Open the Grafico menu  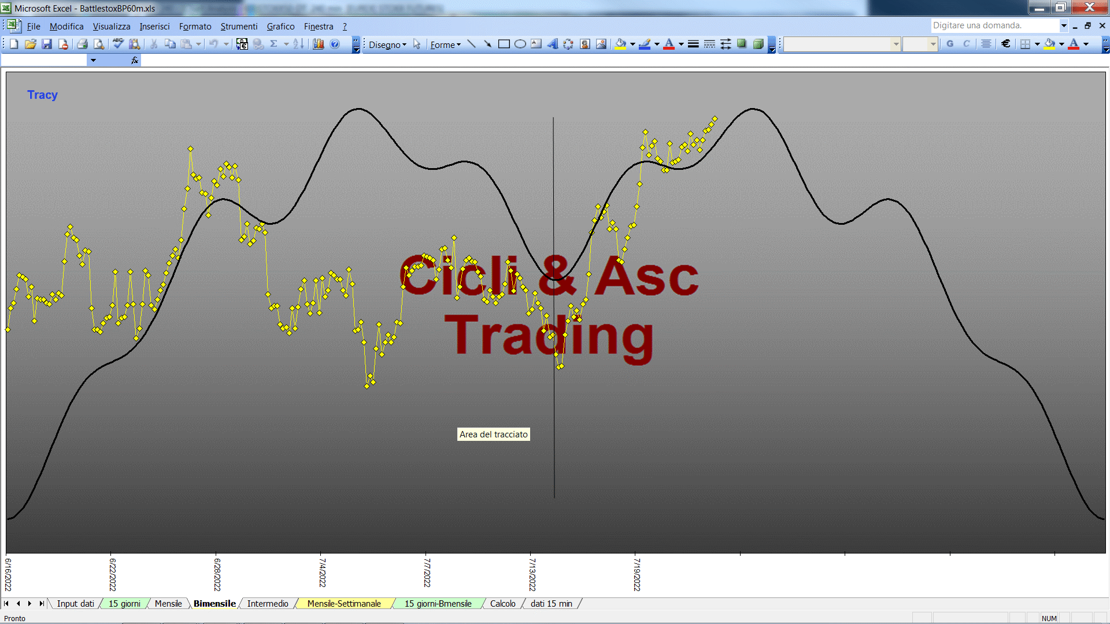(x=280, y=26)
